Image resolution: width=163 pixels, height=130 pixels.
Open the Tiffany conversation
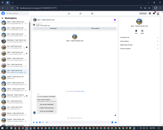pyautogui.click(x=14, y=90)
